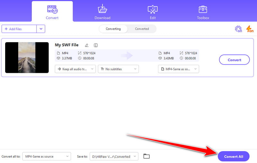The image size is (257, 163).
Task: Open the Edit tab icon
Action: pyautogui.click(x=153, y=9)
